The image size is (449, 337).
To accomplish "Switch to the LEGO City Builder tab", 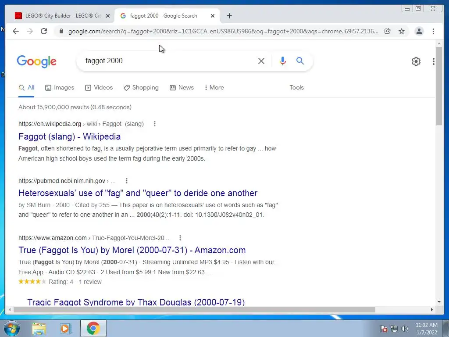I will tap(62, 16).
